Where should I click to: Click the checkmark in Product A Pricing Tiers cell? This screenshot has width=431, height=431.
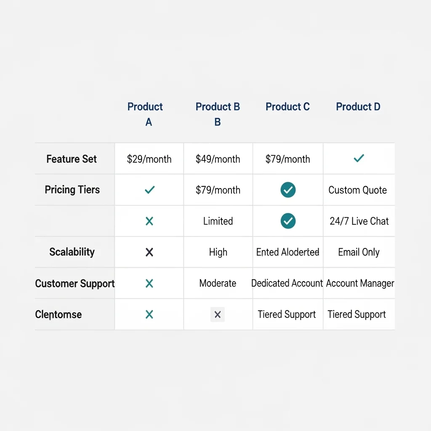[x=150, y=190]
